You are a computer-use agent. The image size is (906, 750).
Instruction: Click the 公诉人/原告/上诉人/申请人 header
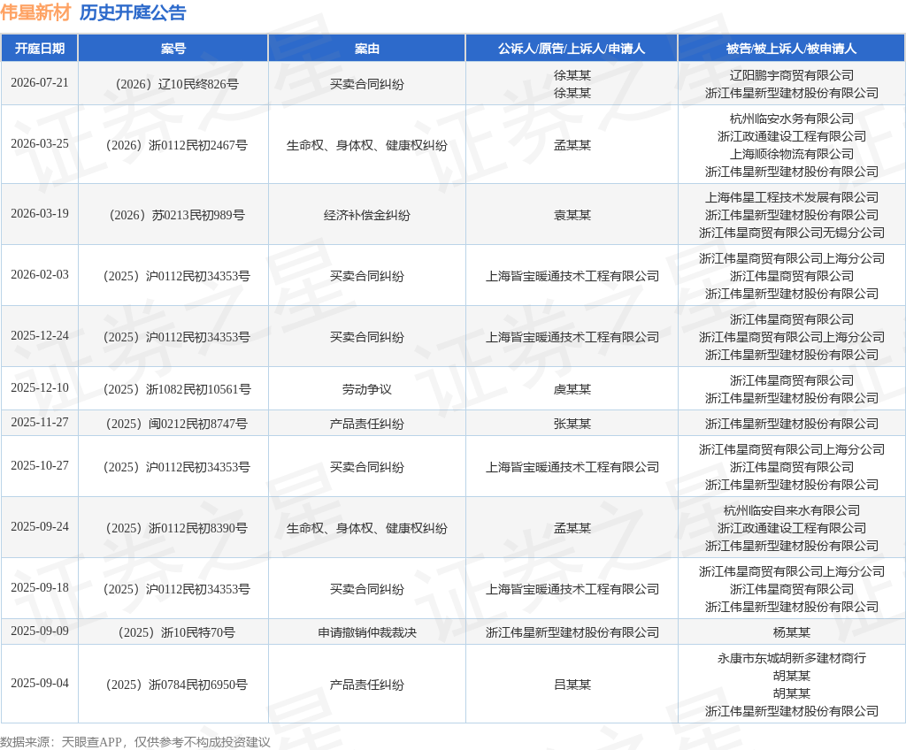pyautogui.click(x=572, y=49)
